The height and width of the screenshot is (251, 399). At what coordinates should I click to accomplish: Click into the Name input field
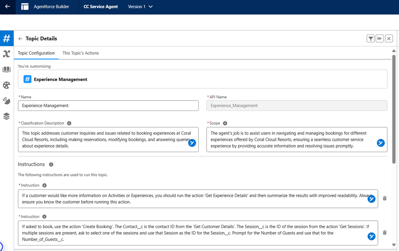point(108,106)
